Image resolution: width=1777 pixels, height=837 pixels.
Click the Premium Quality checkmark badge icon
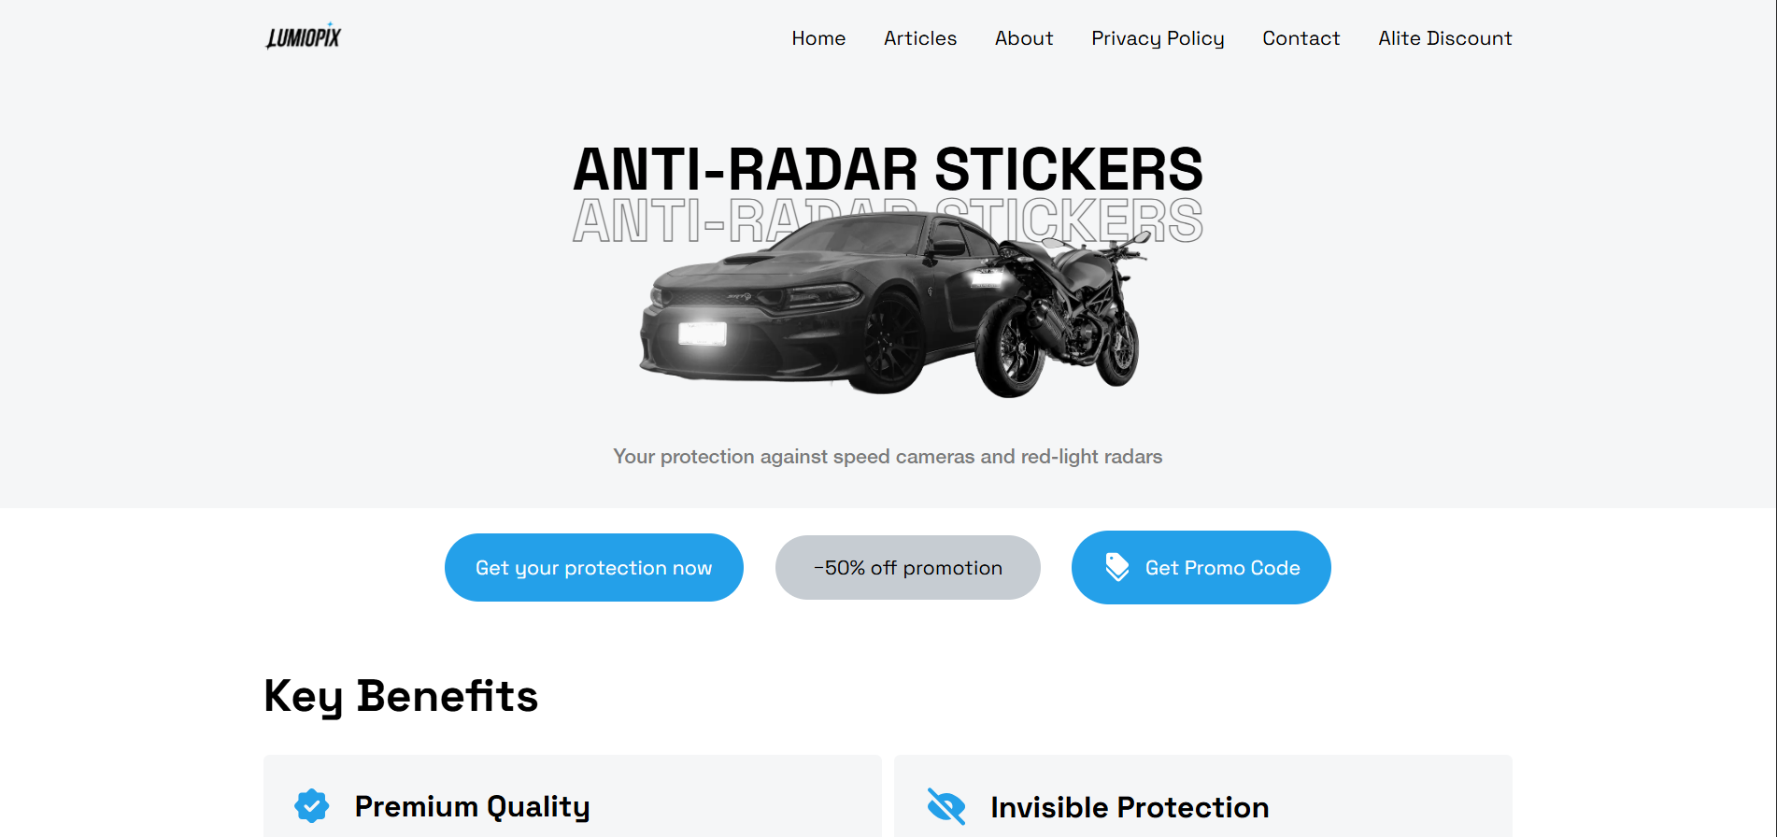(311, 805)
